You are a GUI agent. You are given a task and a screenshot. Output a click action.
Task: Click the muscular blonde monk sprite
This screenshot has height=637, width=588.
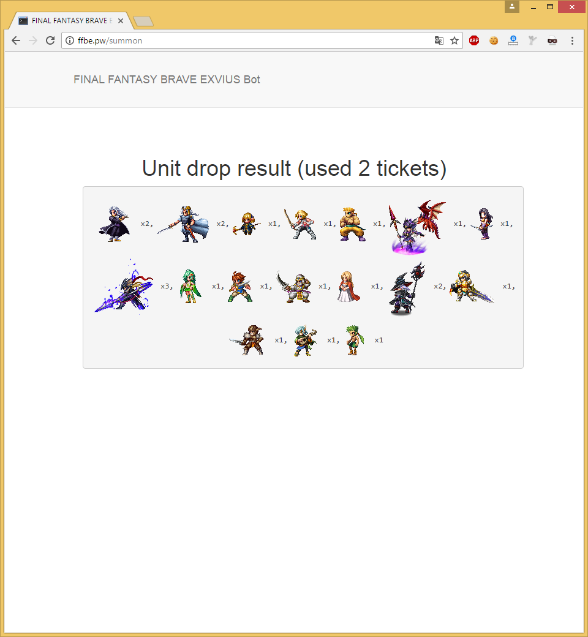[x=352, y=224]
